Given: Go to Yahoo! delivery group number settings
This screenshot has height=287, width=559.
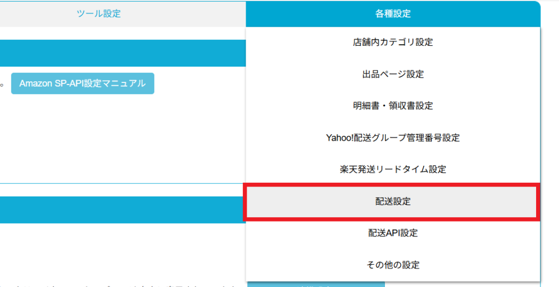Looking at the screenshot, I should coord(393,138).
